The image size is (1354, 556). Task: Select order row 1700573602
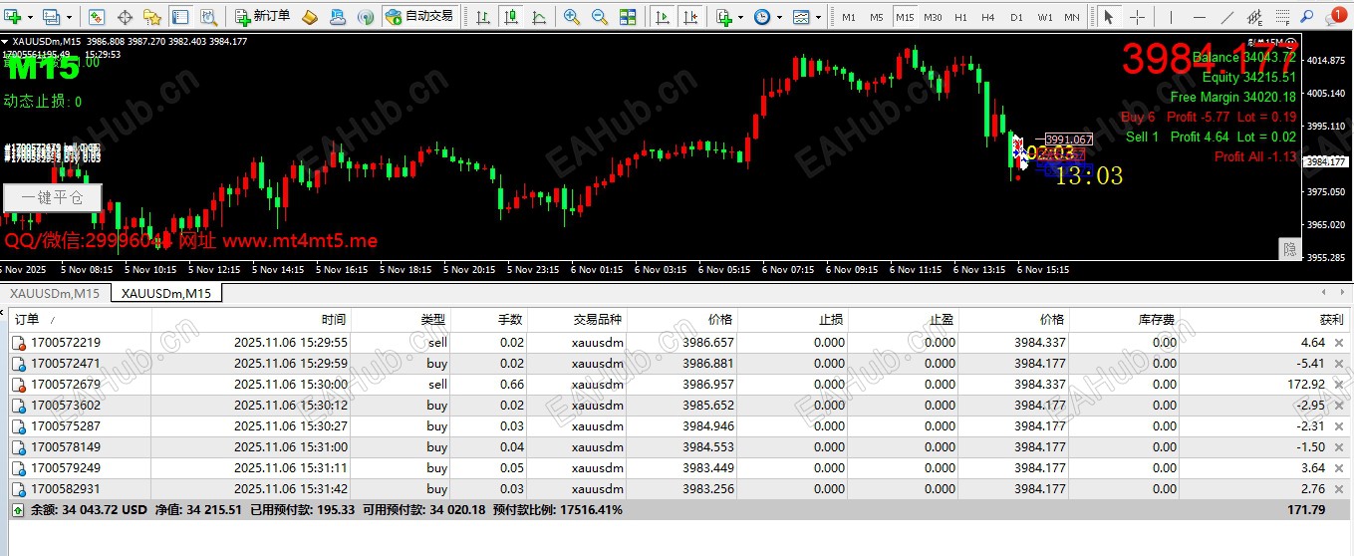(677, 406)
